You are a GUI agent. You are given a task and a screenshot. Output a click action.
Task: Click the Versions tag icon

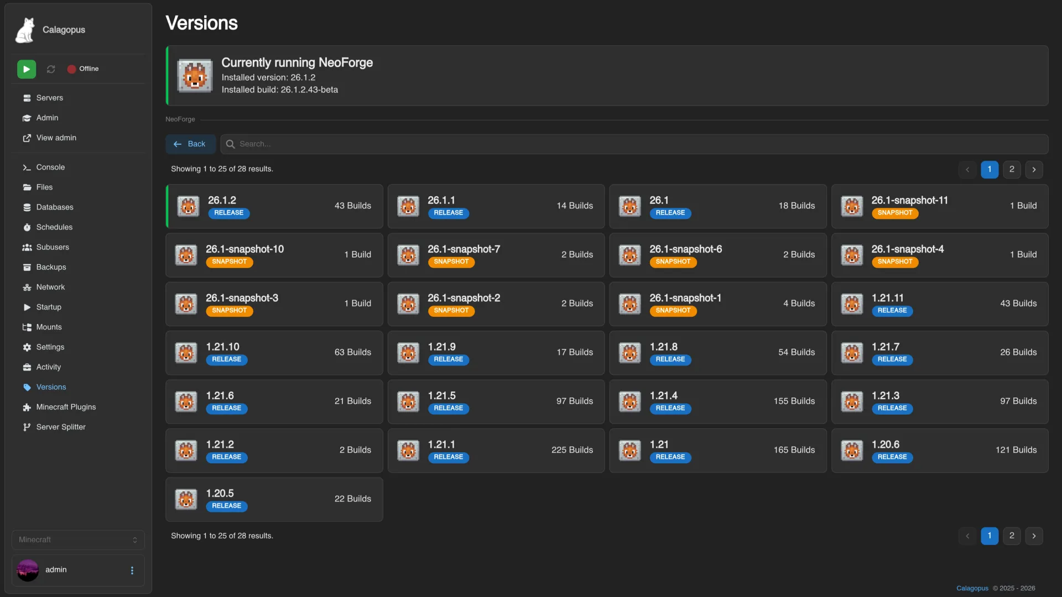click(27, 387)
